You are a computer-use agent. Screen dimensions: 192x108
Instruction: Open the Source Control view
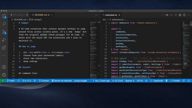(x=4, y=32)
